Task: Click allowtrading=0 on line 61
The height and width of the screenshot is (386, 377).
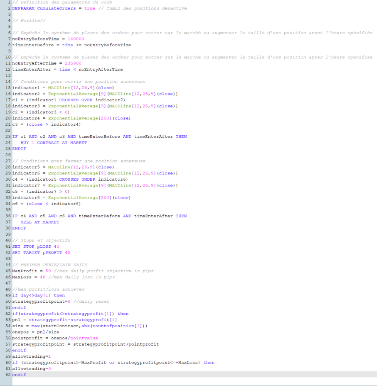Action: click(32, 369)
